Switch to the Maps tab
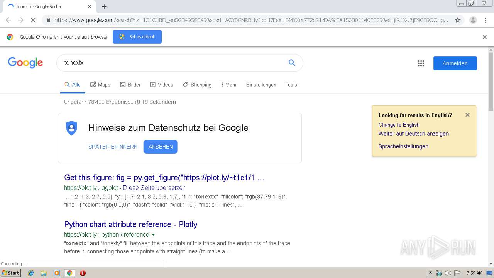This screenshot has width=494, height=278. [x=100, y=85]
